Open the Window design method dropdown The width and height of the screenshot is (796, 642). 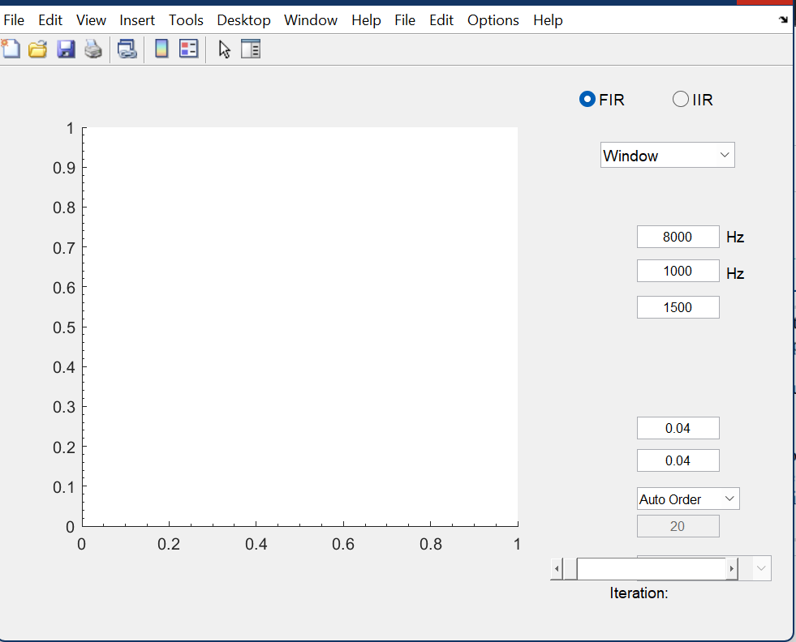(x=667, y=155)
